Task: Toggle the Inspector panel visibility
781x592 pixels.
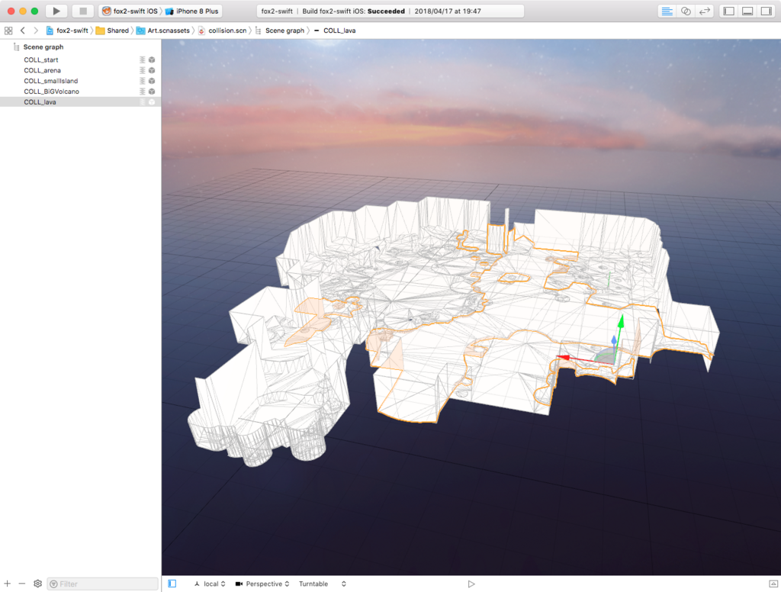Action: tap(766, 11)
